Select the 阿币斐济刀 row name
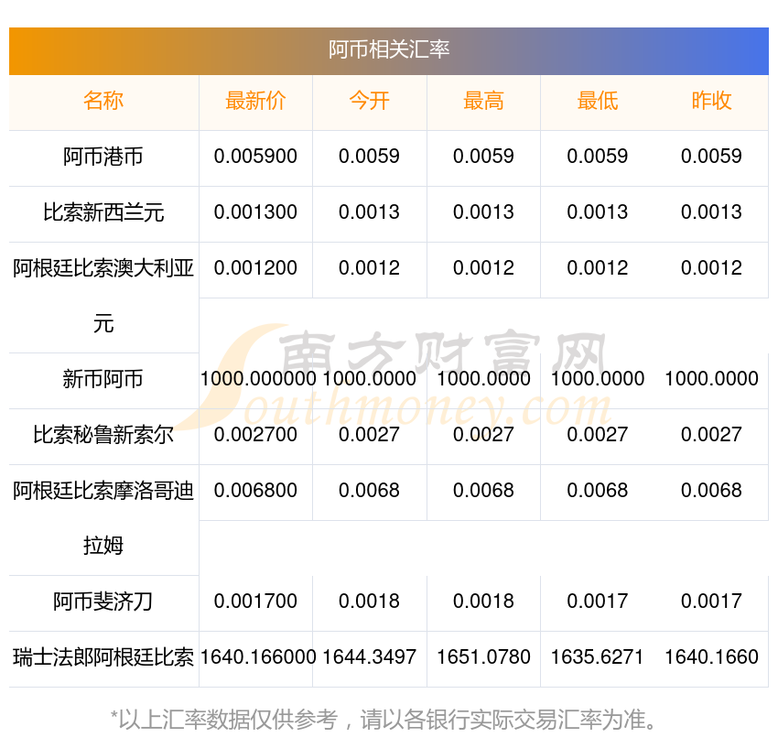 pos(103,602)
